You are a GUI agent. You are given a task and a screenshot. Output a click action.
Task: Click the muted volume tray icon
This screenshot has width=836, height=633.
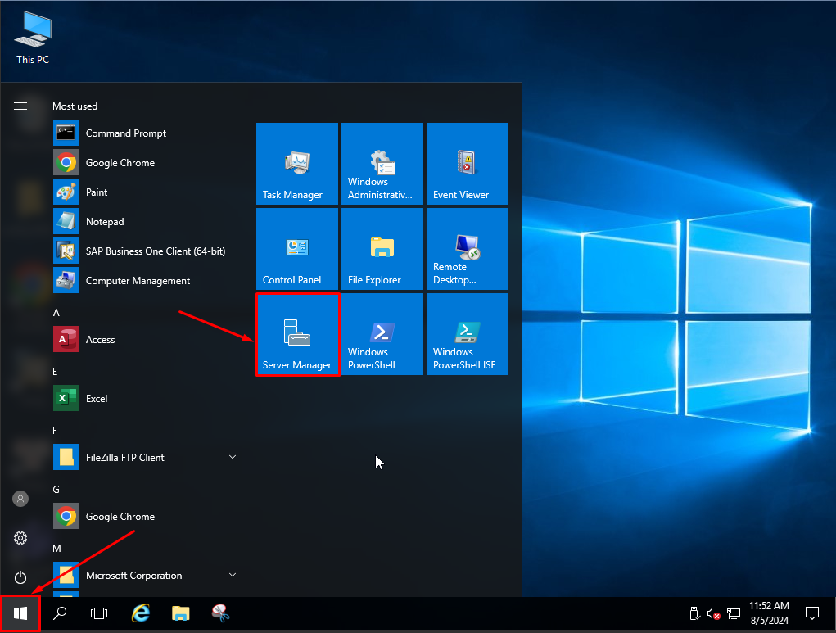pyautogui.click(x=713, y=614)
